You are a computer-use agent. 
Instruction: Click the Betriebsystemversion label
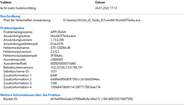(x=18, y=67)
